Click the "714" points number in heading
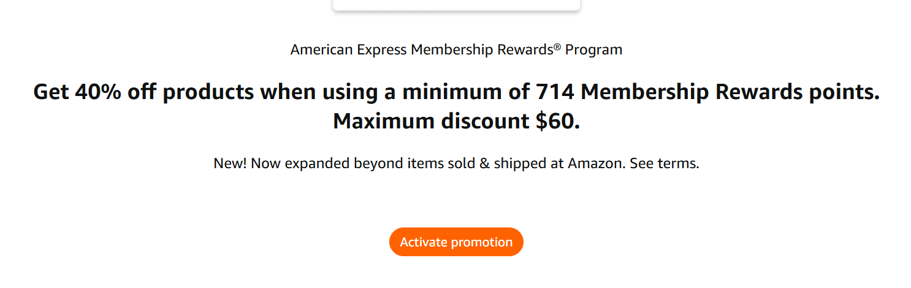Viewport: 911px width, 288px height. (x=555, y=92)
